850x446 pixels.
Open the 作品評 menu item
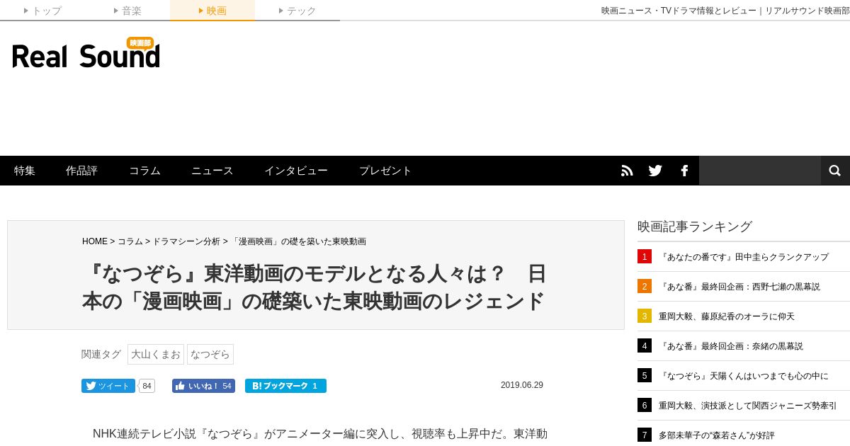point(81,171)
